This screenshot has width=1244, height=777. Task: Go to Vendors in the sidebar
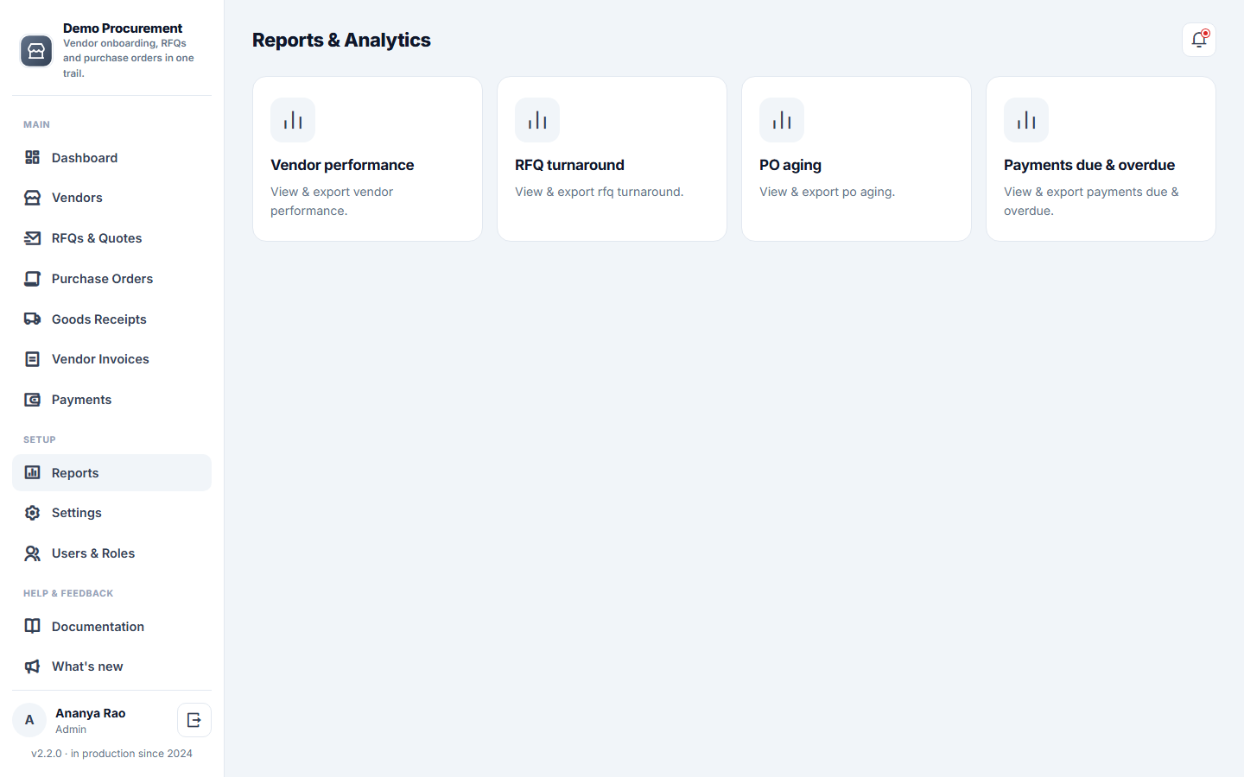click(x=111, y=198)
